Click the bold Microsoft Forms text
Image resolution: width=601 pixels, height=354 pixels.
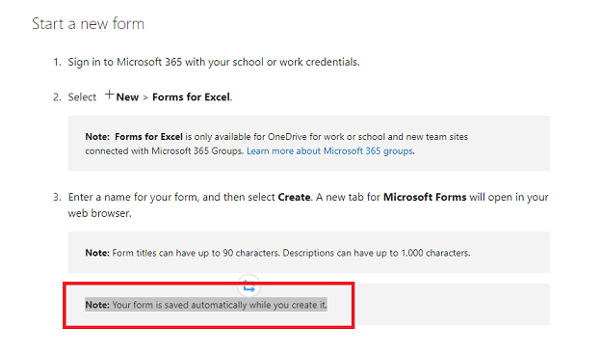pyautogui.click(x=425, y=197)
